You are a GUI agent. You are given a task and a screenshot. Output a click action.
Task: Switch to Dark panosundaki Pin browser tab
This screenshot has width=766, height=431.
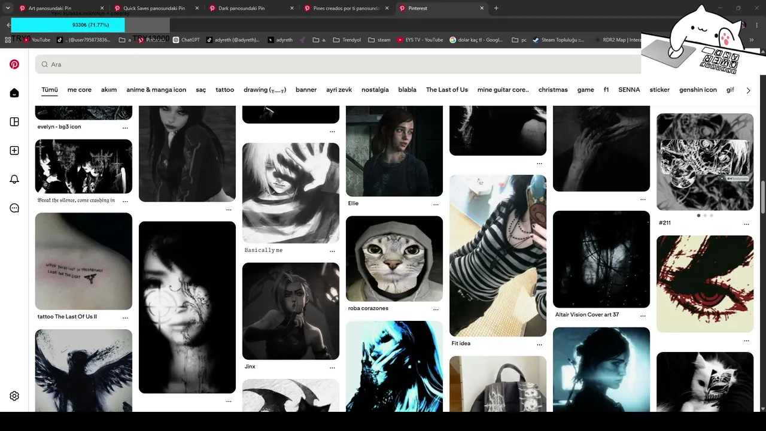(251, 8)
